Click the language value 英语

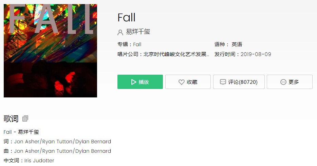point(237,44)
